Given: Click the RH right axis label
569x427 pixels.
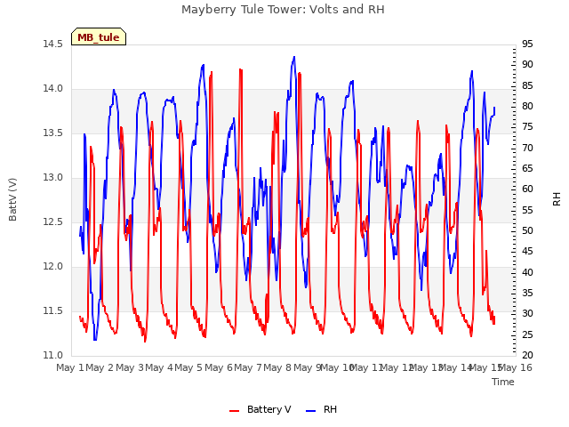Looking at the screenshot, I should (x=557, y=199).
